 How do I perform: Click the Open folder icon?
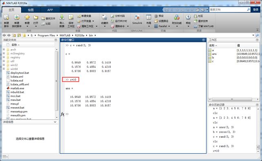point(36,17)
